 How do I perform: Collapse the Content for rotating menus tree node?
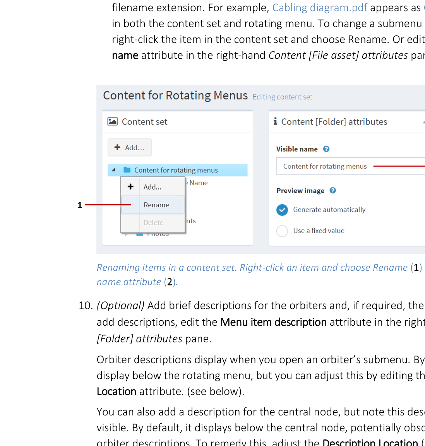click(114, 169)
